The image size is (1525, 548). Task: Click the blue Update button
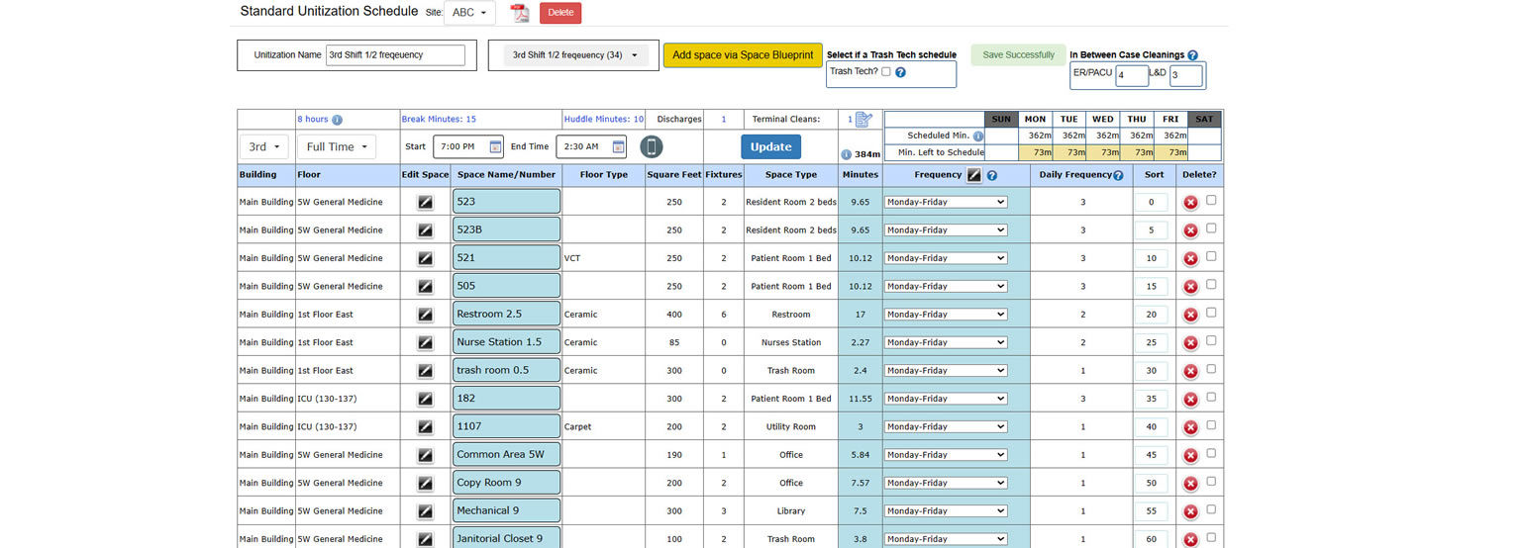tap(770, 146)
